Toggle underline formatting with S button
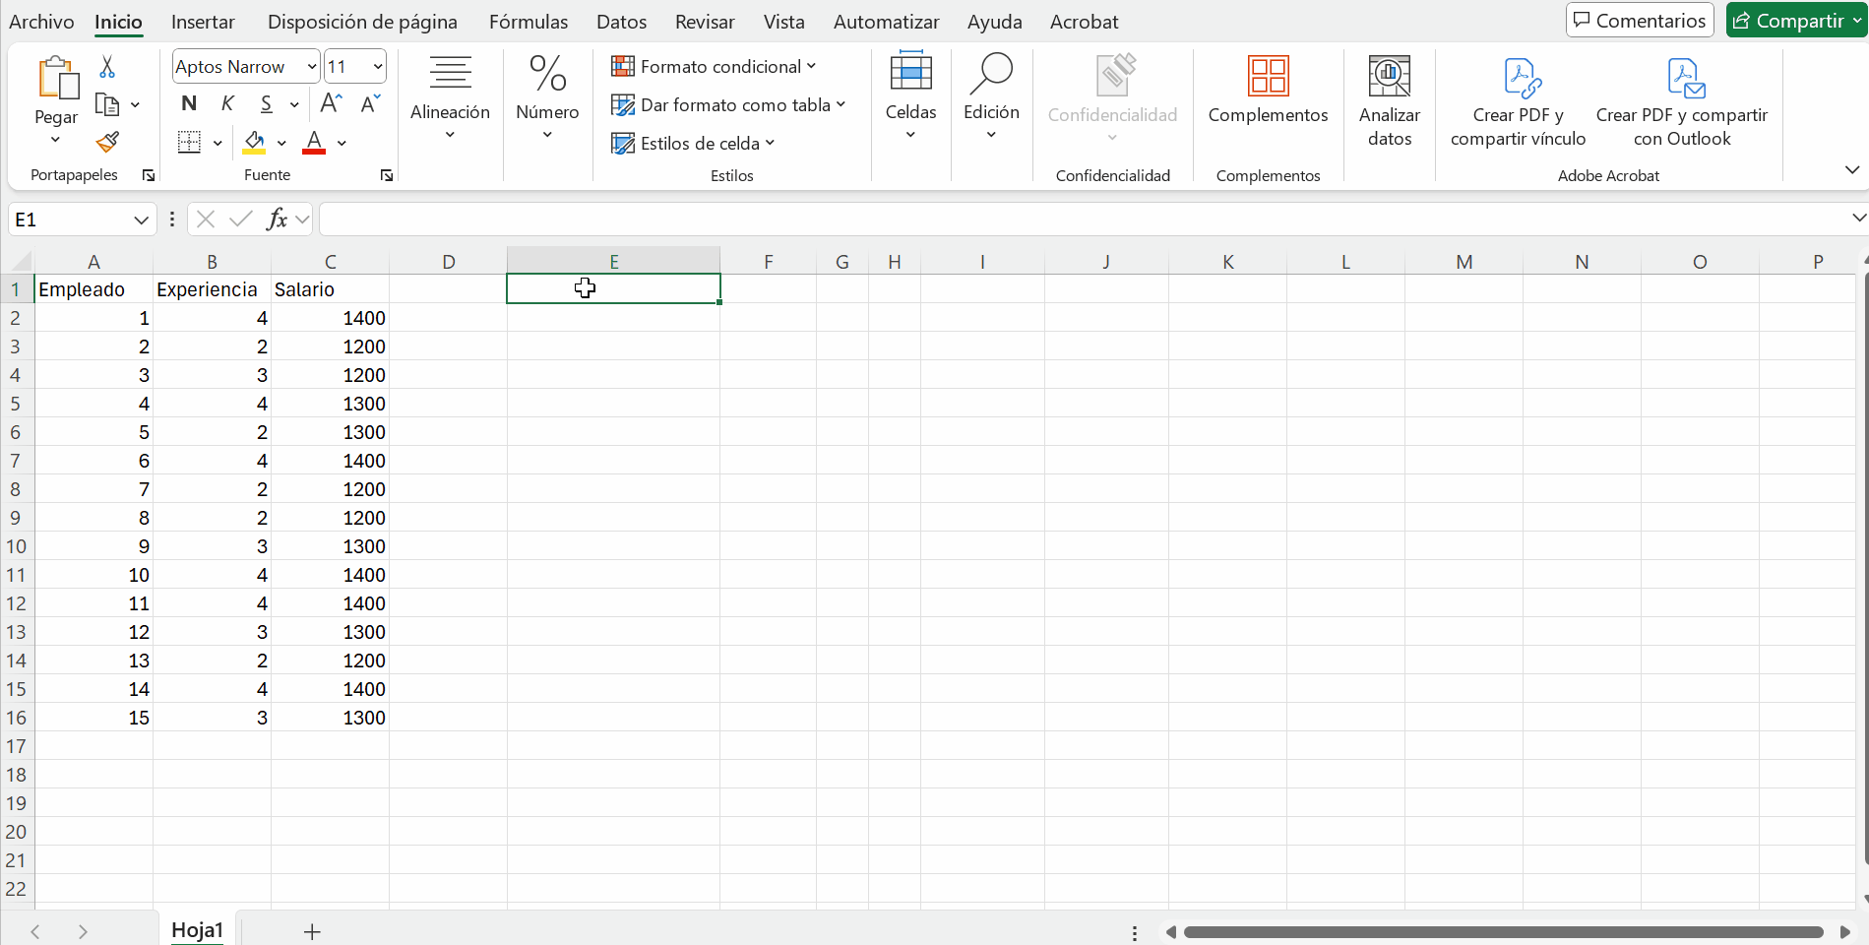The image size is (1869, 945). coord(266,103)
